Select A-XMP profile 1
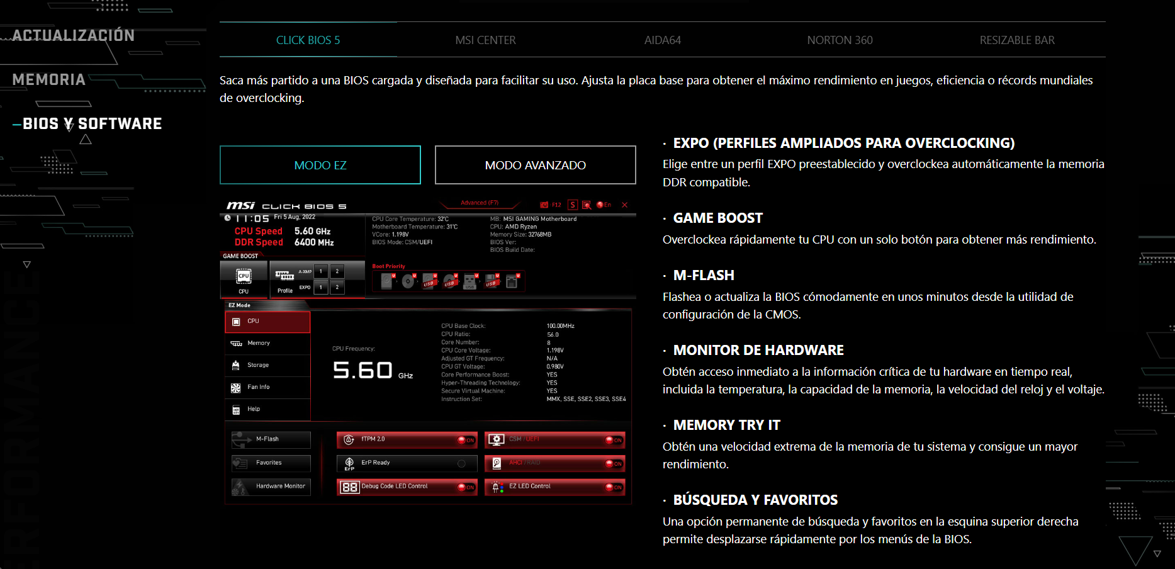 [x=320, y=271]
